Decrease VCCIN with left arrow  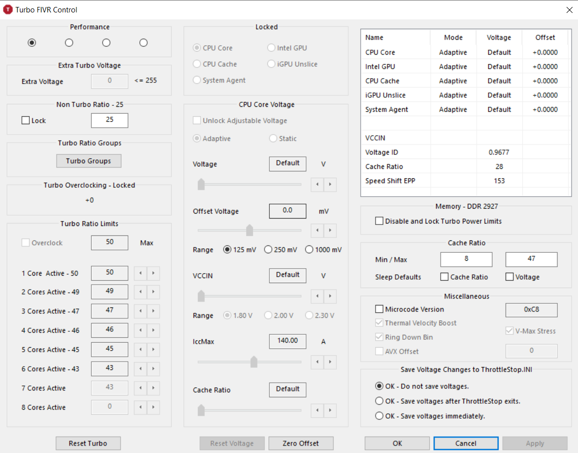tap(318, 296)
